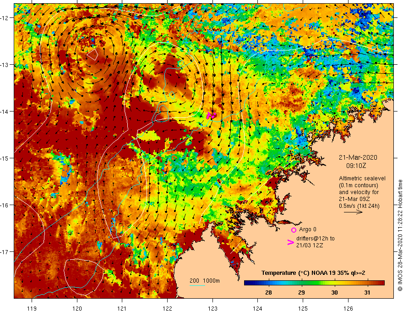
Task: Click the 'drifters@12h to' legend text
Action: [x=316, y=239]
